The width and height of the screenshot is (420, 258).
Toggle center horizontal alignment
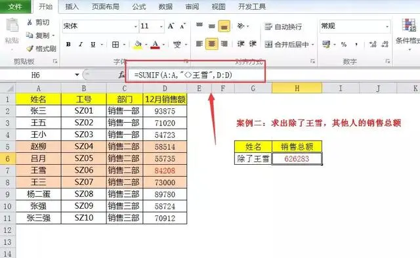pos(211,44)
